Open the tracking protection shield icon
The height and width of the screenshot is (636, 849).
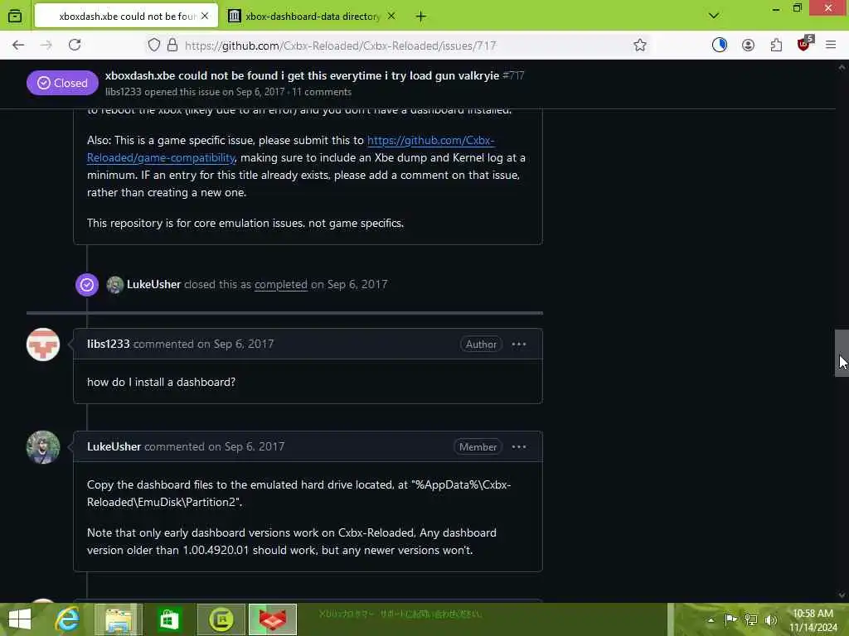click(x=154, y=46)
